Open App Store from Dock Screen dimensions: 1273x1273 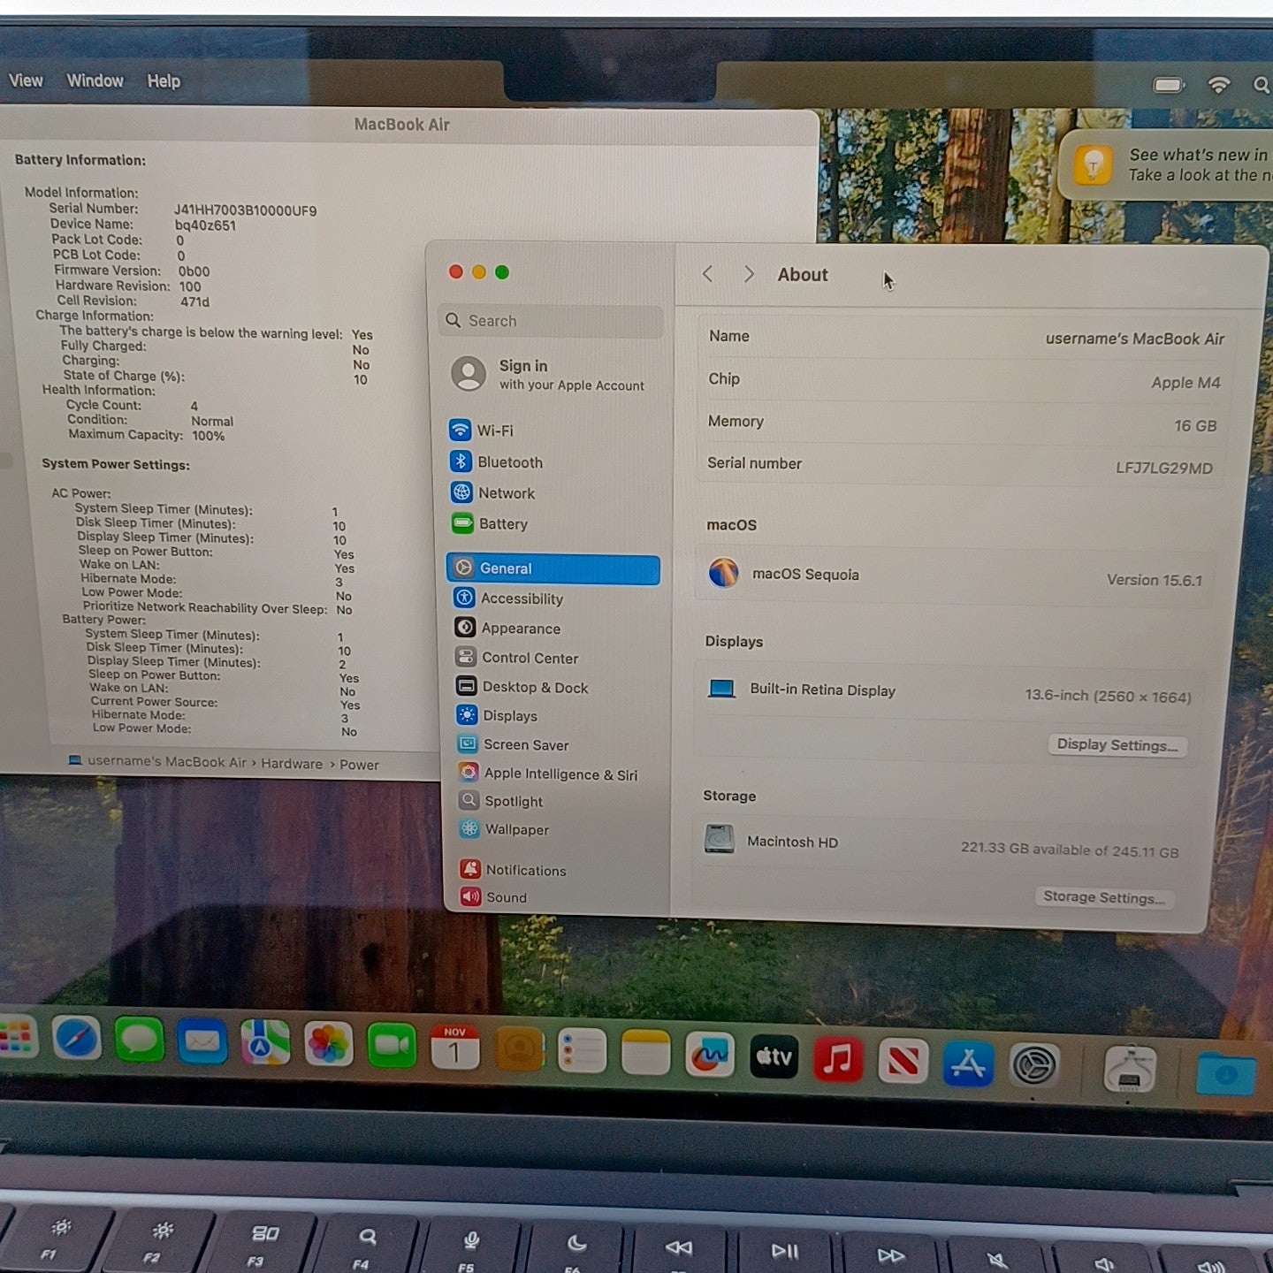coord(967,1063)
